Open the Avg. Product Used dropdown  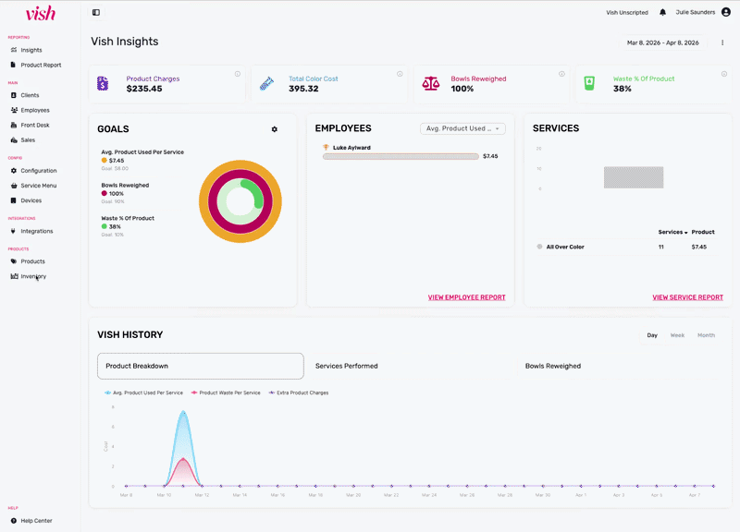462,128
